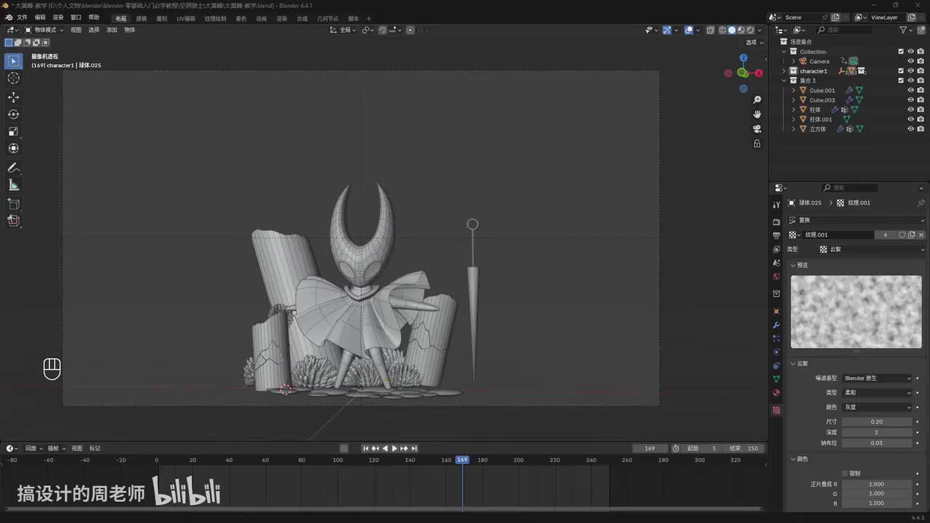Open the 文件 (File) menu
This screenshot has width=930, height=523.
[22, 17]
